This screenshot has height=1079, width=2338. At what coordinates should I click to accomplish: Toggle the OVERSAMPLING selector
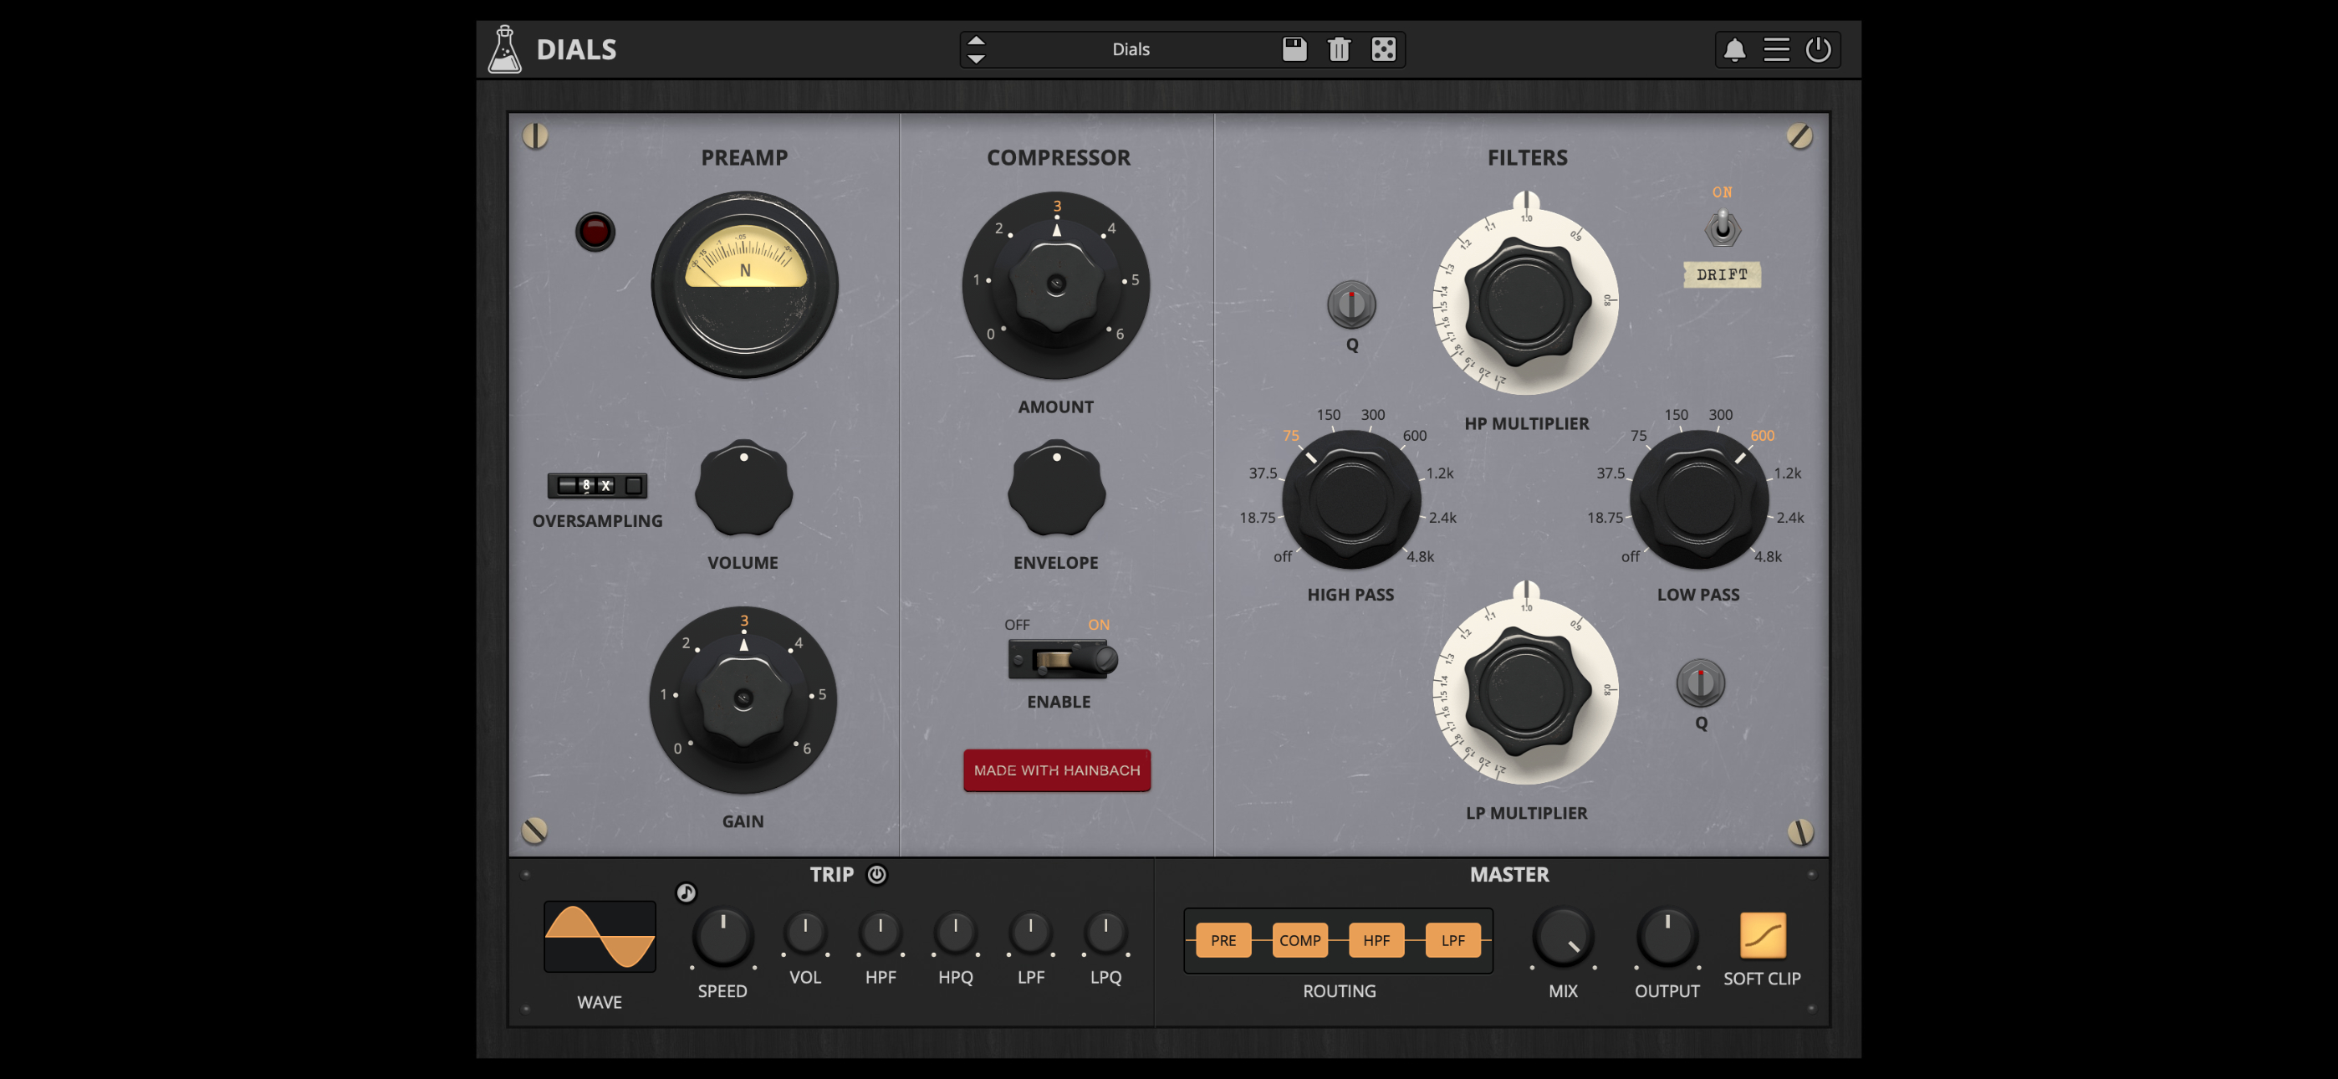click(x=596, y=487)
